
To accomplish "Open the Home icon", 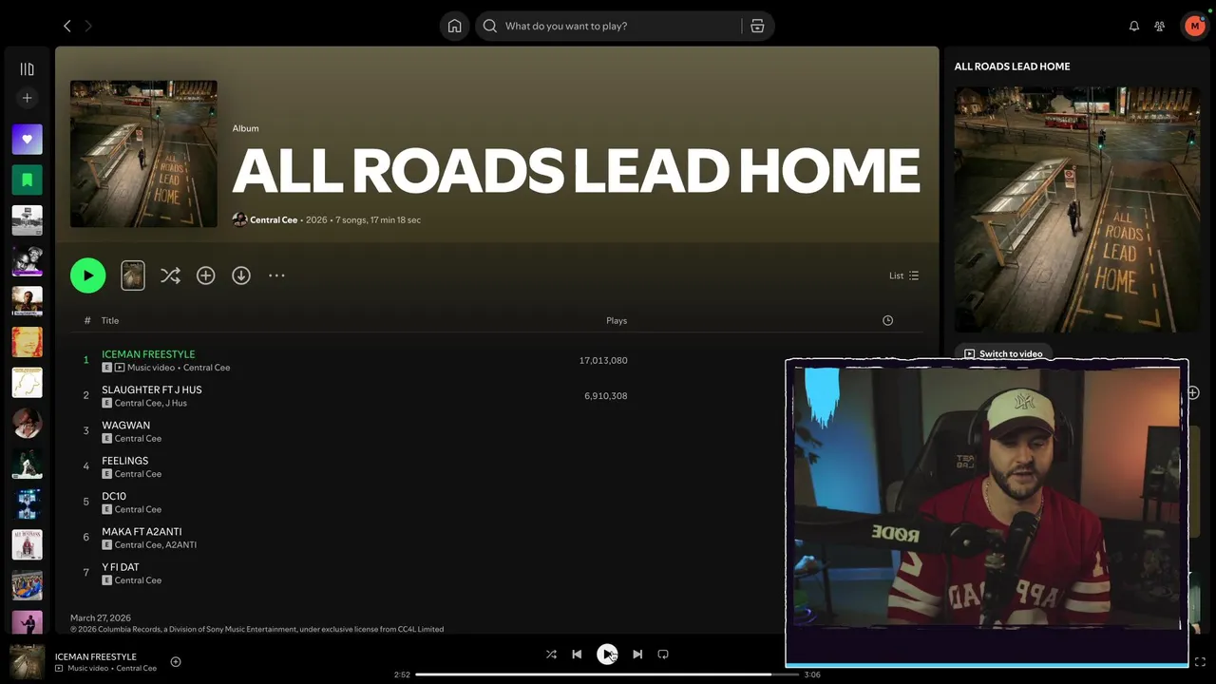I will 454,26.
